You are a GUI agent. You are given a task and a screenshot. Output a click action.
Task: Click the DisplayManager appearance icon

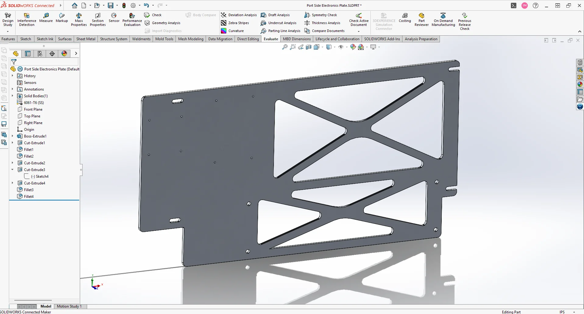(64, 54)
